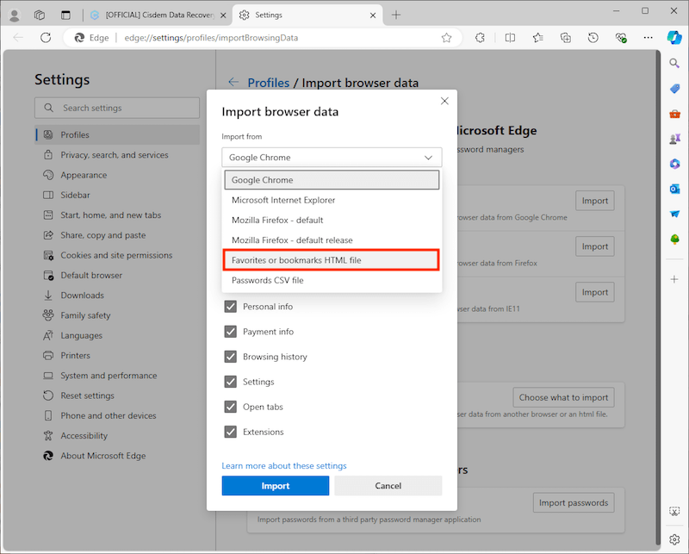
Task: Click the profile avatar icon in title bar
Action: point(15,15)
